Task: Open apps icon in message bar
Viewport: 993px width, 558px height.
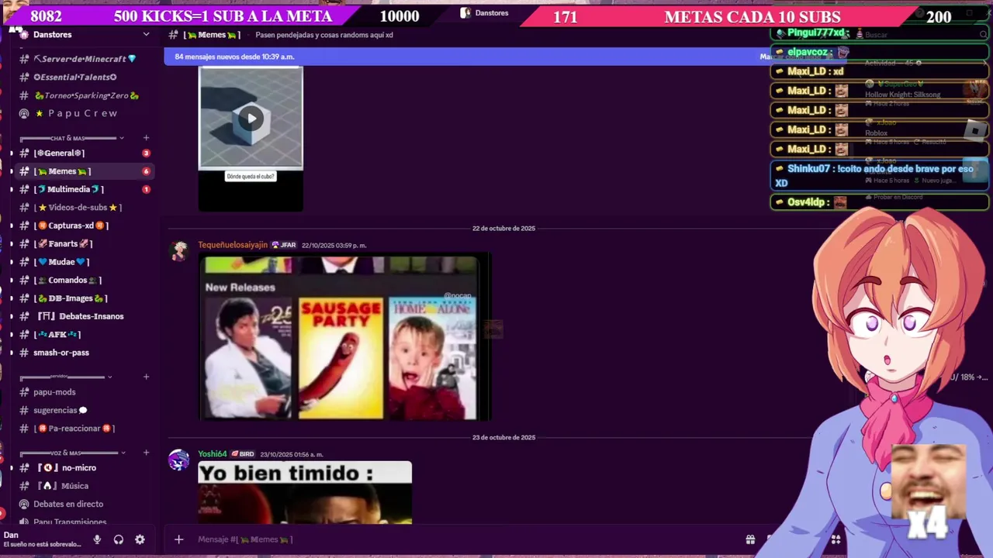Action: (836, 539)
